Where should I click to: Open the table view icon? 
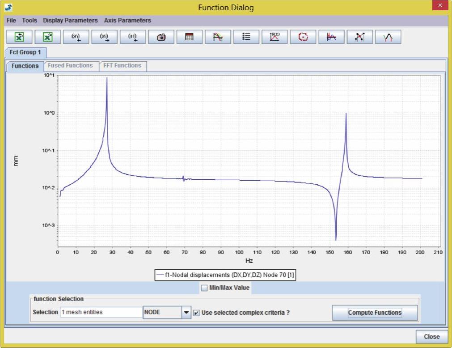[x=189, y=37]
